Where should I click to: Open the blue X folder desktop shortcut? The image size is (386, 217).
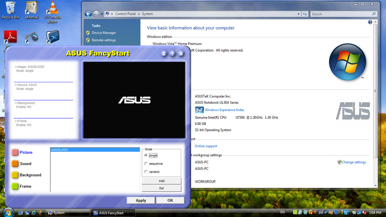pos(53,37)
